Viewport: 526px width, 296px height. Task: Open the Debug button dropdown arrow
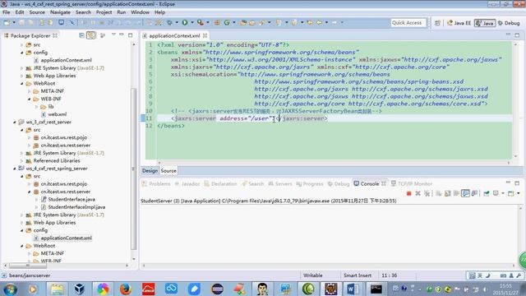177,22
